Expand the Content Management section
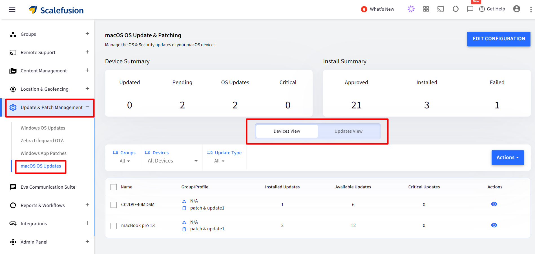The height and width of the screenshot is (254, 535). coord(87,70)
